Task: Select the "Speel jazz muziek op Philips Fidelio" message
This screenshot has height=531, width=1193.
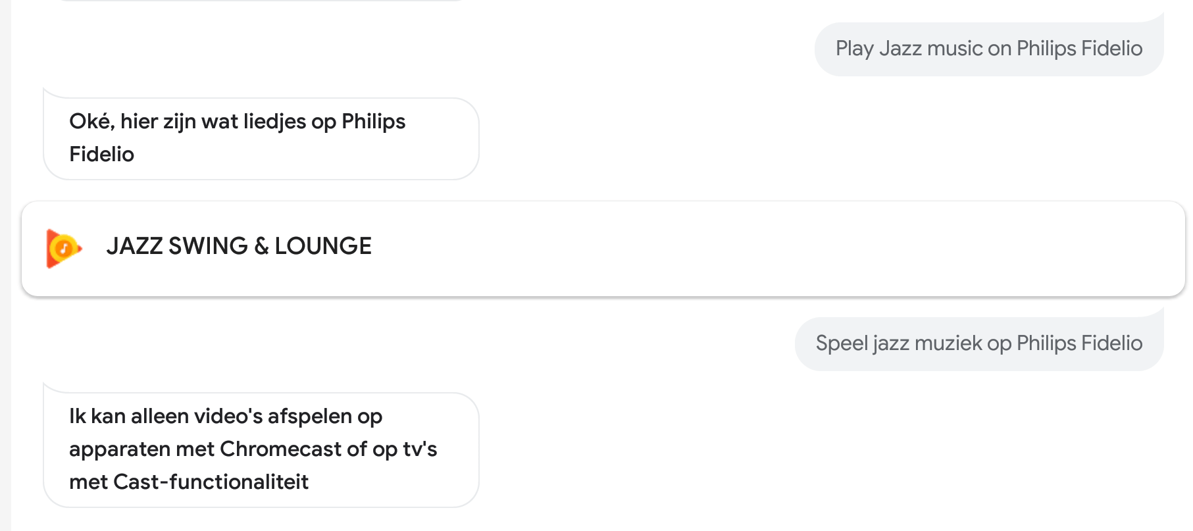Action: (978, 343)
